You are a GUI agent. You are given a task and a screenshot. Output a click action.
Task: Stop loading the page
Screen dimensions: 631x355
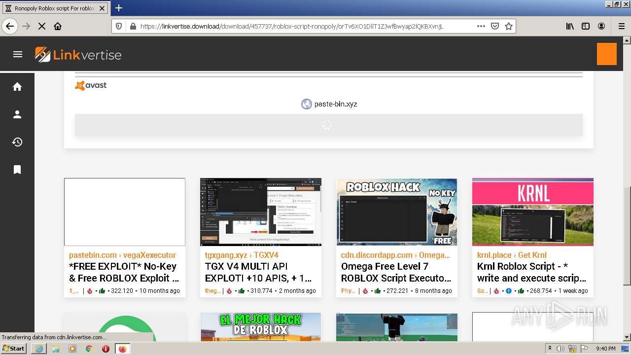pos(42,26)
